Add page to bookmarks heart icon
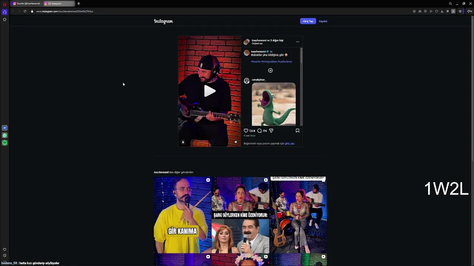Image resolution: width=474 pixels, height=266 pixels. 436,11
